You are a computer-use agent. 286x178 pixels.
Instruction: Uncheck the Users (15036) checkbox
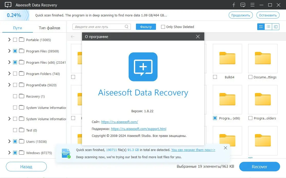click(15, 142)
